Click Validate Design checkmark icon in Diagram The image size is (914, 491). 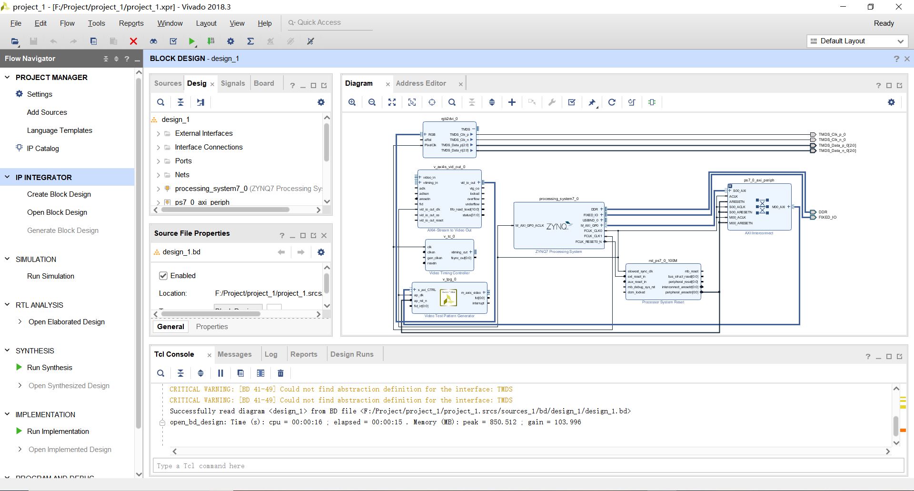[572, 102]
